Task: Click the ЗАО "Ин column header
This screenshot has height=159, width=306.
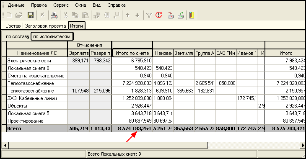Action: 226,53
